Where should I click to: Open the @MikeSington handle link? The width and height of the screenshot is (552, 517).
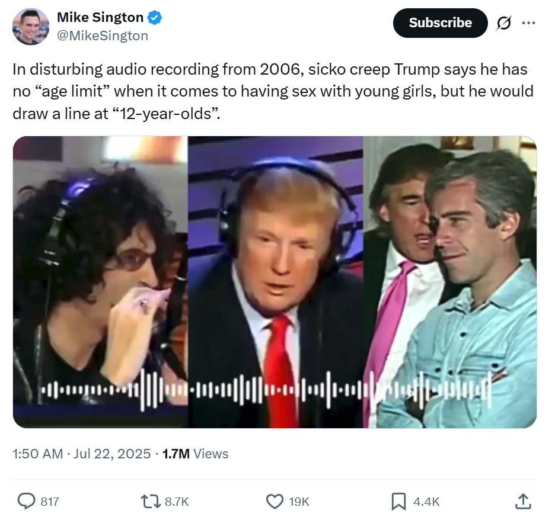103,36
